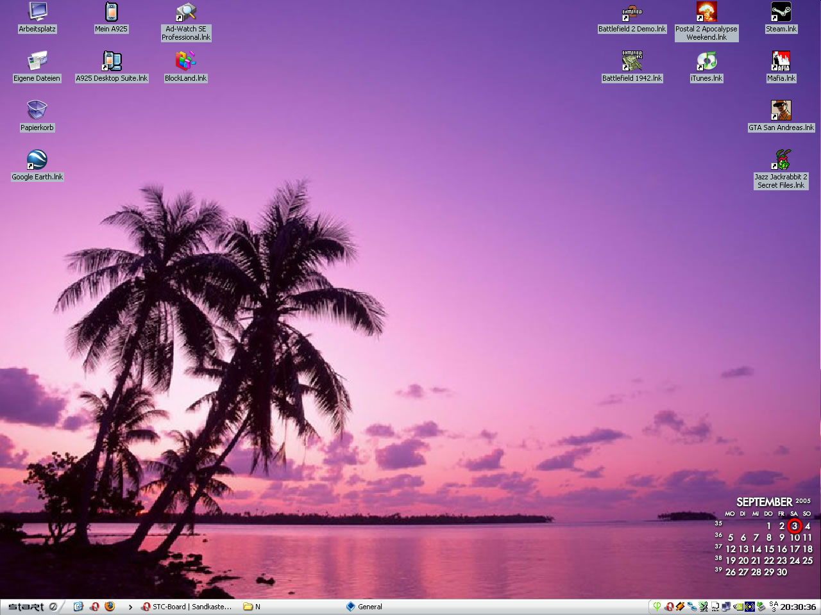Click the taskbar clock showing 20:30:36
This screenshot has height=615, width=821.
(798, 607)
